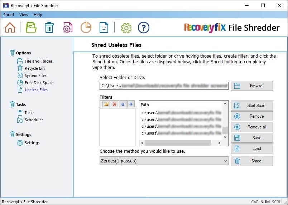Click the help question mark icon
Screen dimensions: 288x205
[143, 28]
